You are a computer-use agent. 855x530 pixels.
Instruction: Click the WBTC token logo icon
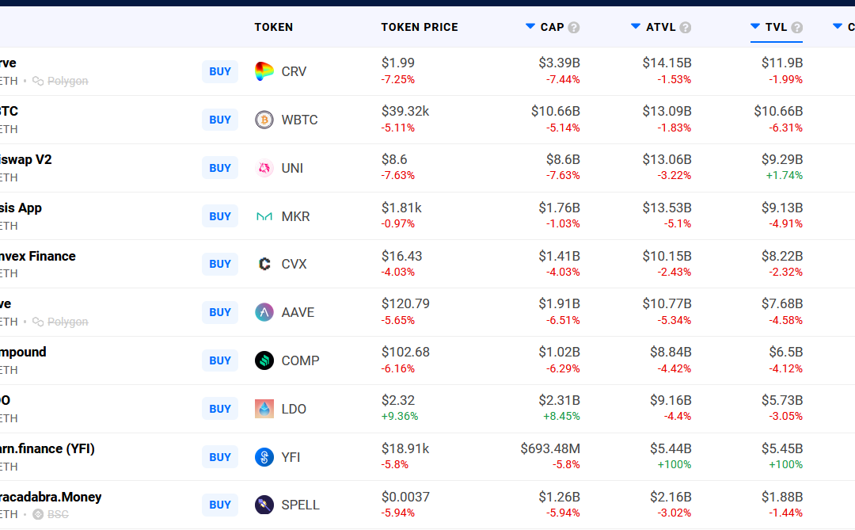click(x=264, y=120)
